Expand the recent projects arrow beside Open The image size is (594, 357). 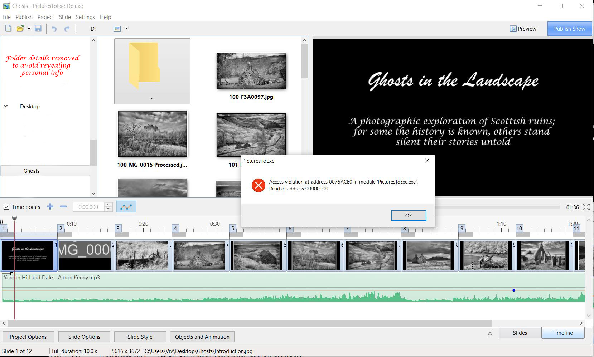click(x=29, y=29)
